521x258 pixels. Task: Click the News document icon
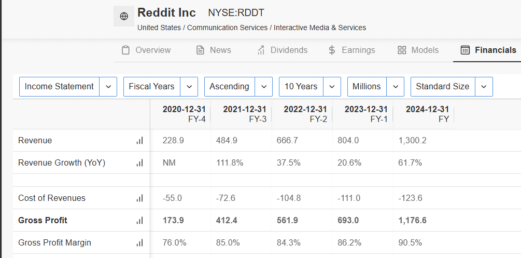[x=200, y=50]
